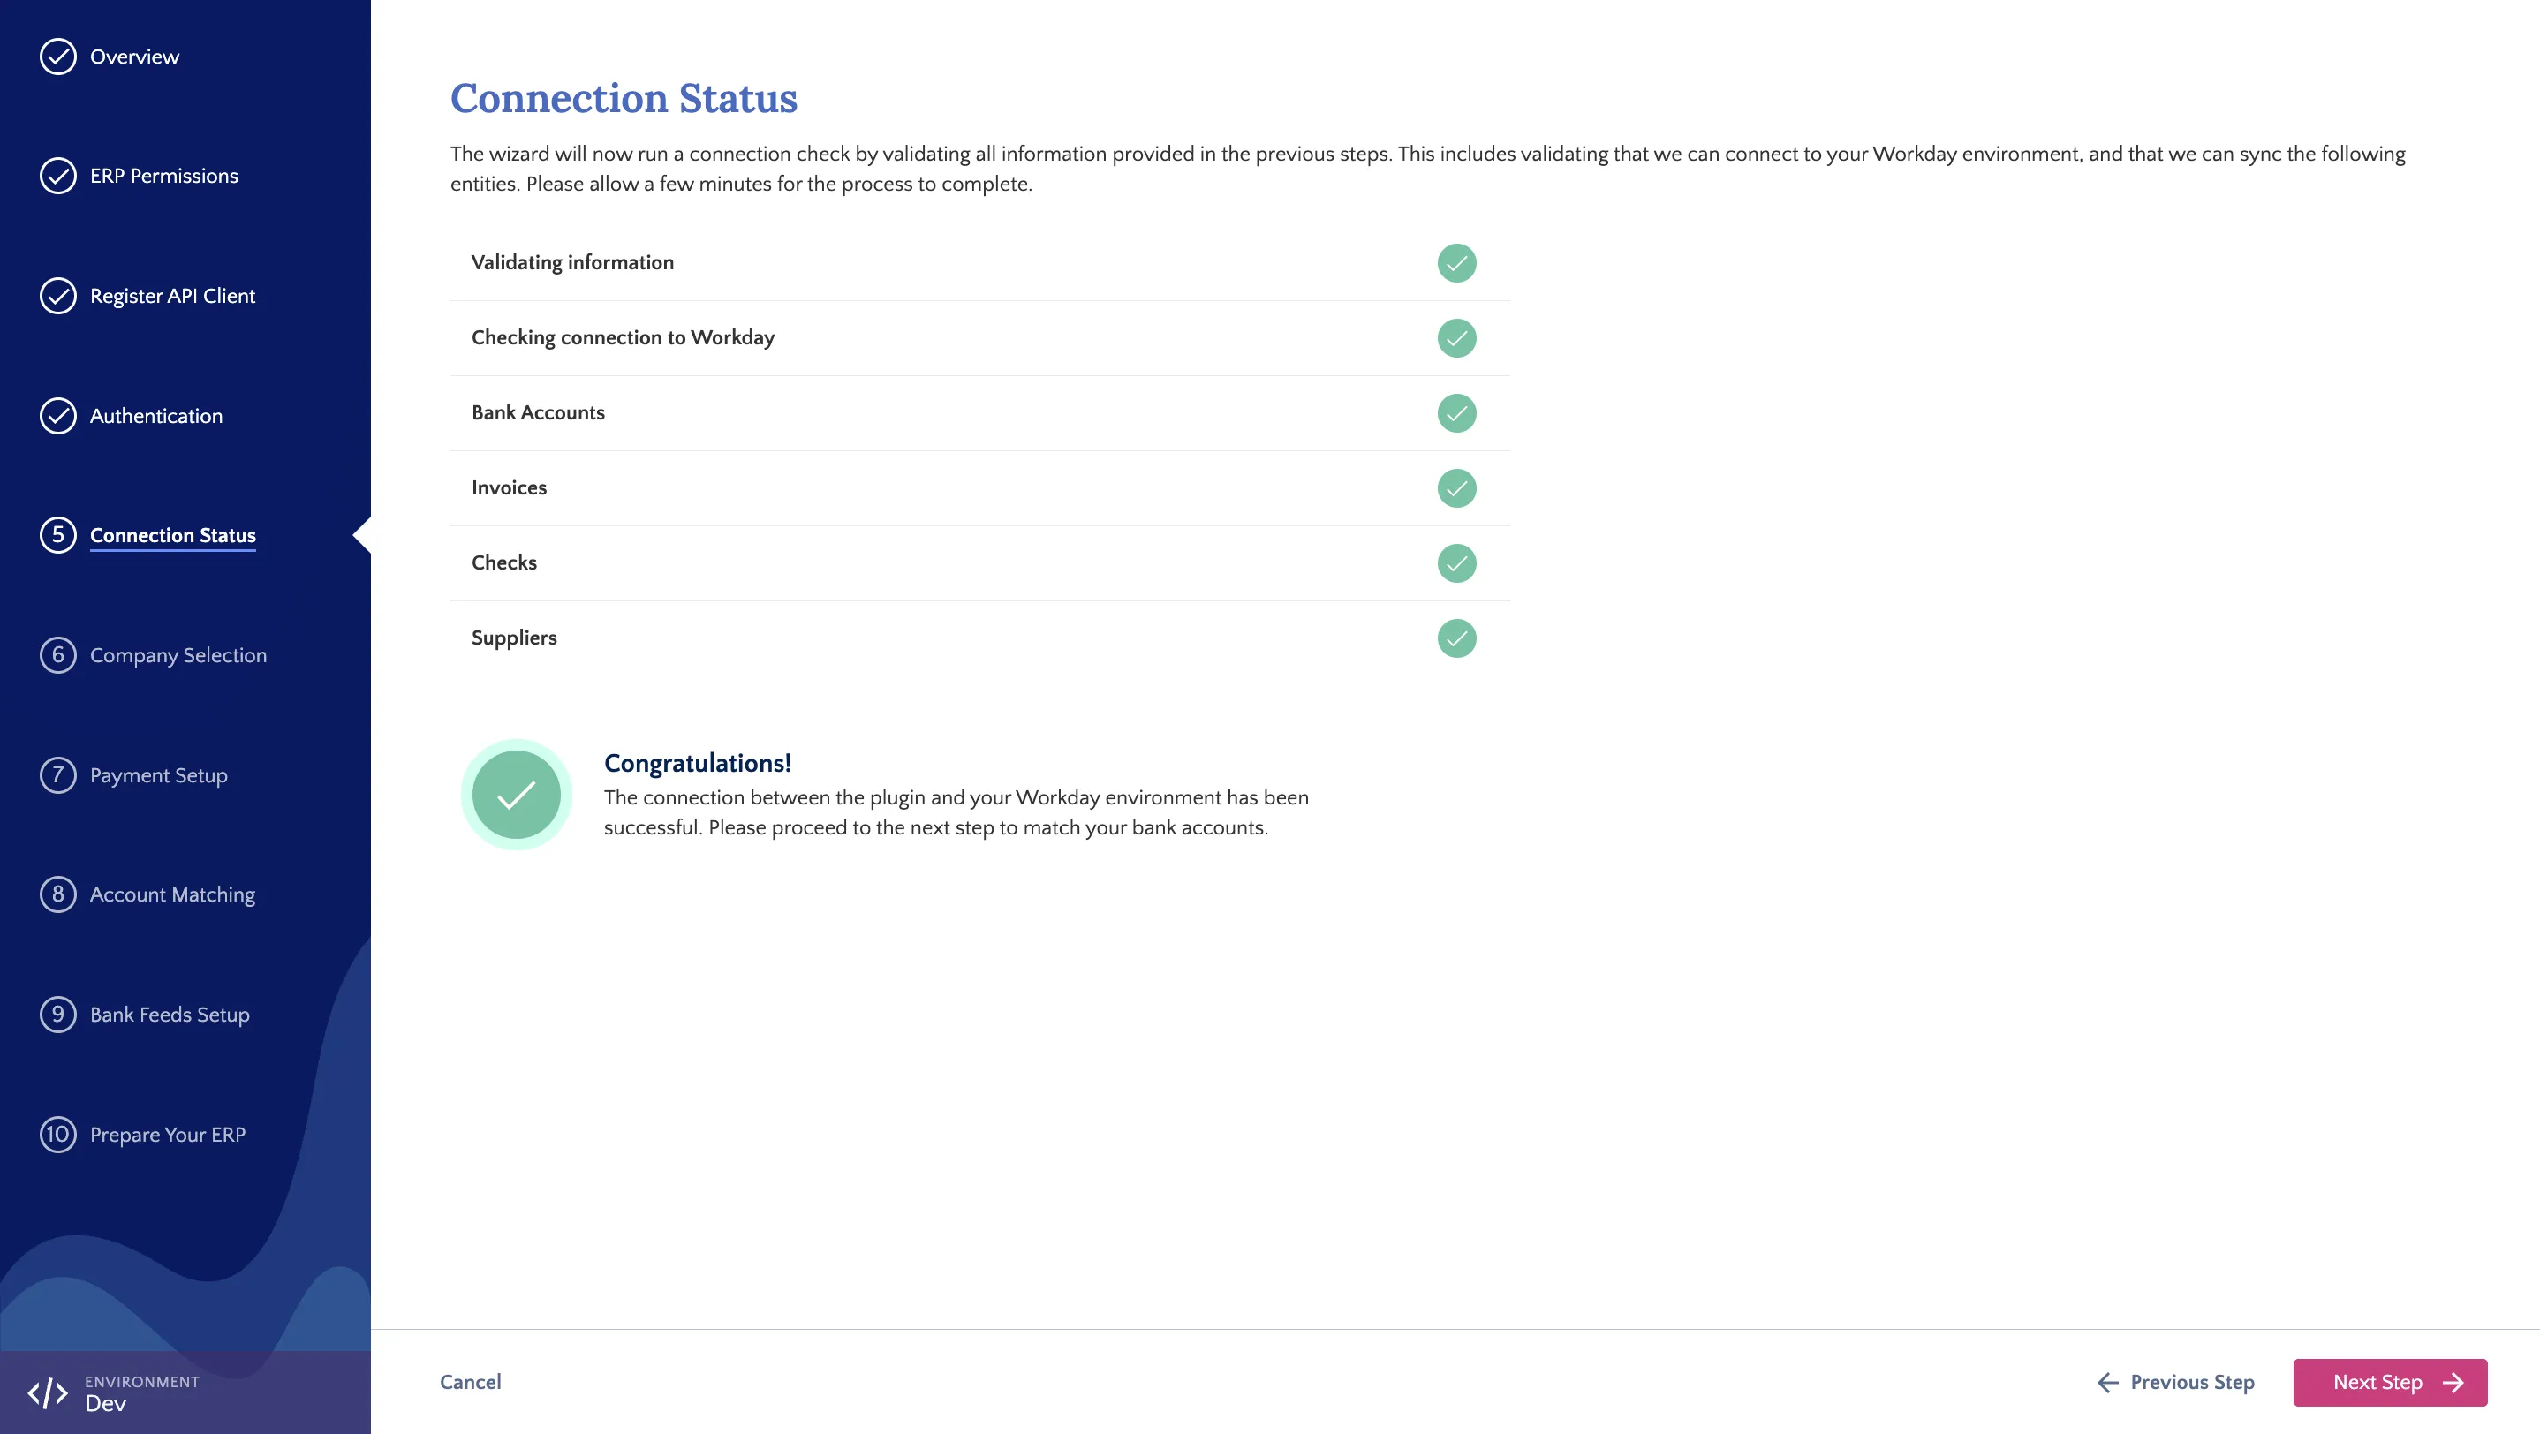Click the Validating information row text

[572, 262]
